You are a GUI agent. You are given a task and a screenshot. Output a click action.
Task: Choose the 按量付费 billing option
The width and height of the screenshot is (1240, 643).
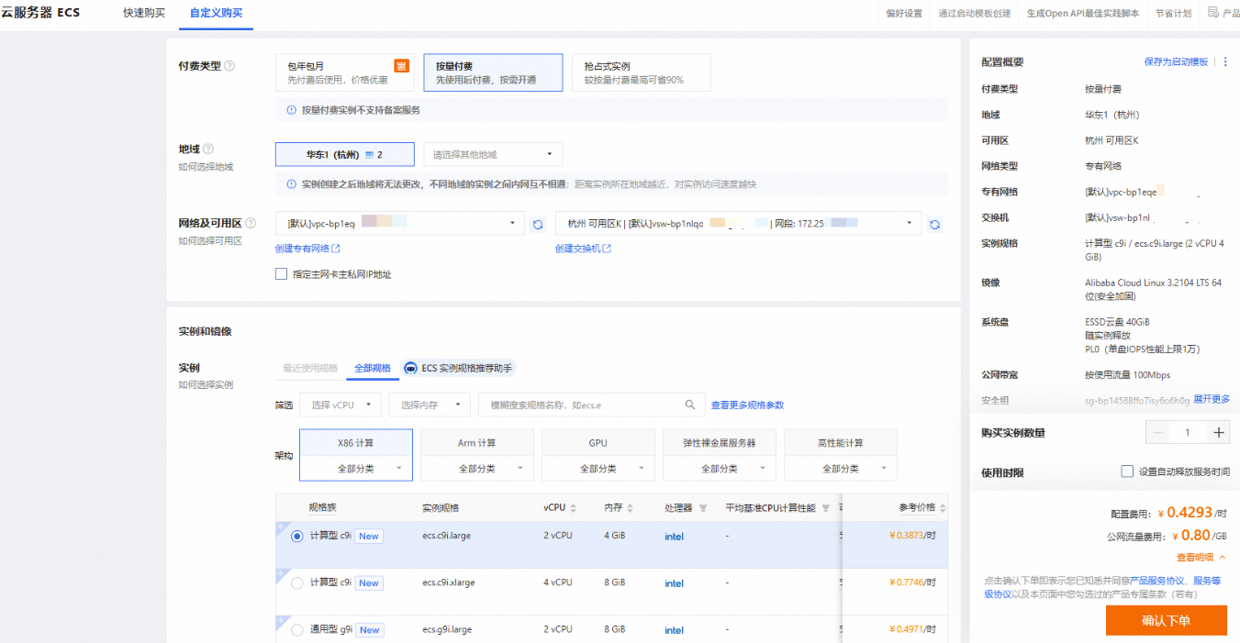click(x=493, y=72)
